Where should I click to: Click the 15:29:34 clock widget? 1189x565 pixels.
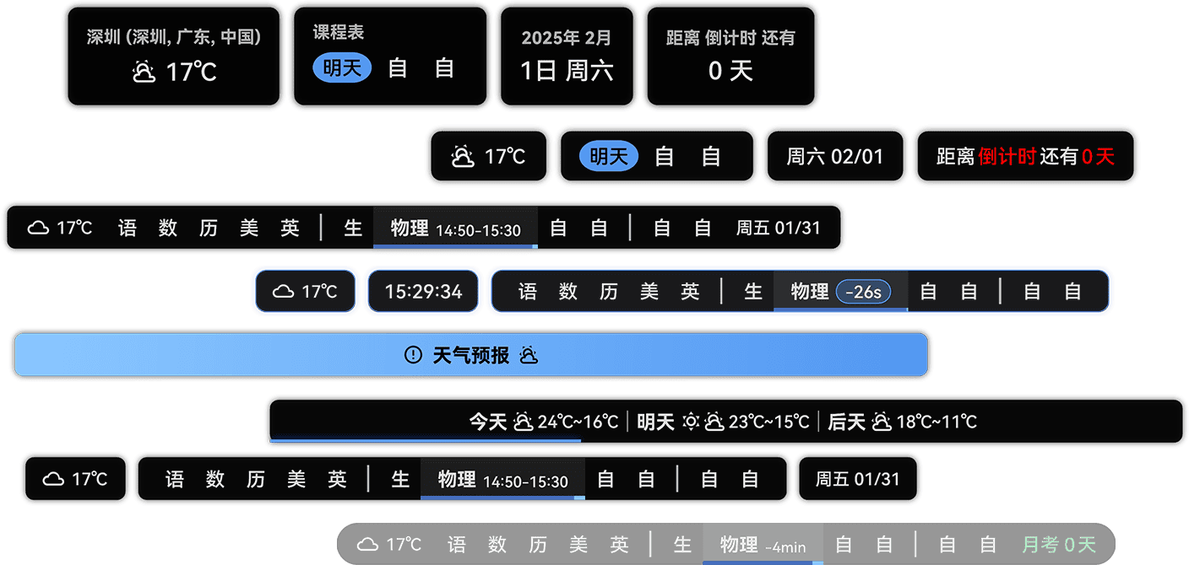point(423,292)
